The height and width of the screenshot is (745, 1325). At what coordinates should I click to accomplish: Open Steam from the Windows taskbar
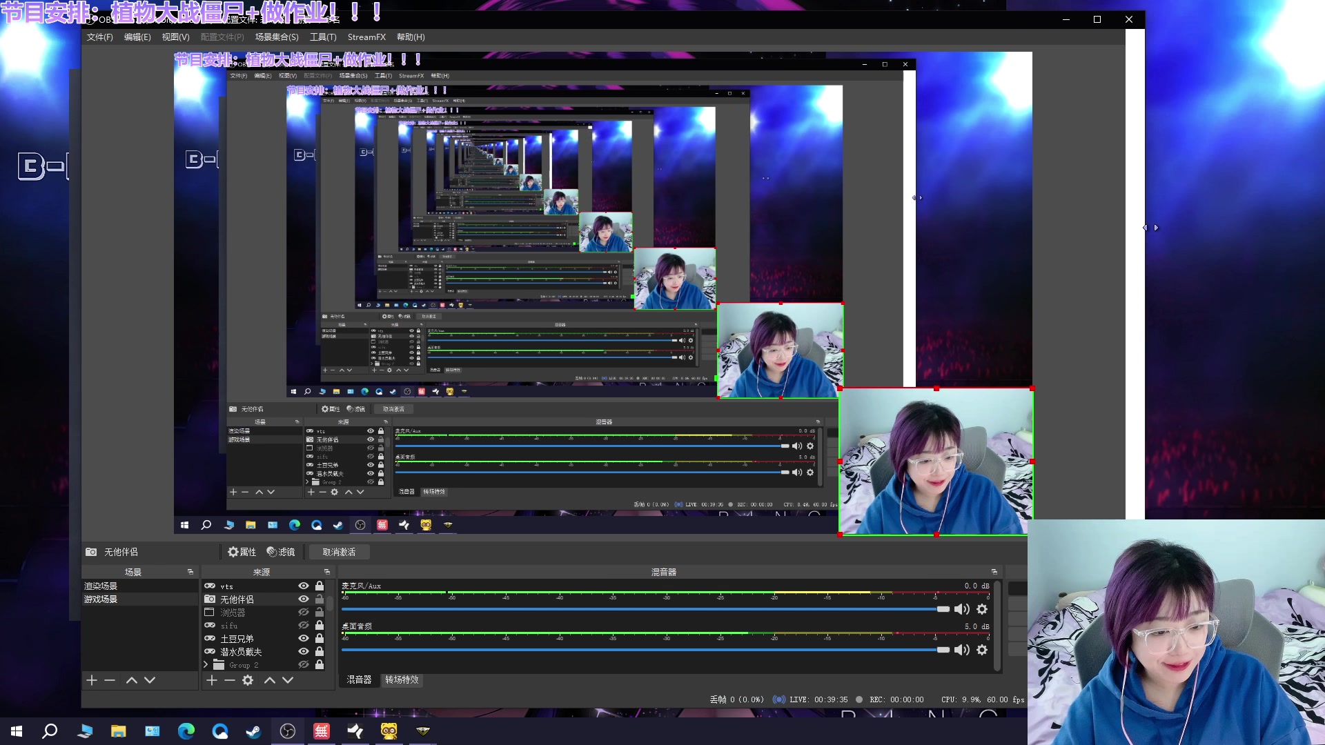(x=254, y=731)
